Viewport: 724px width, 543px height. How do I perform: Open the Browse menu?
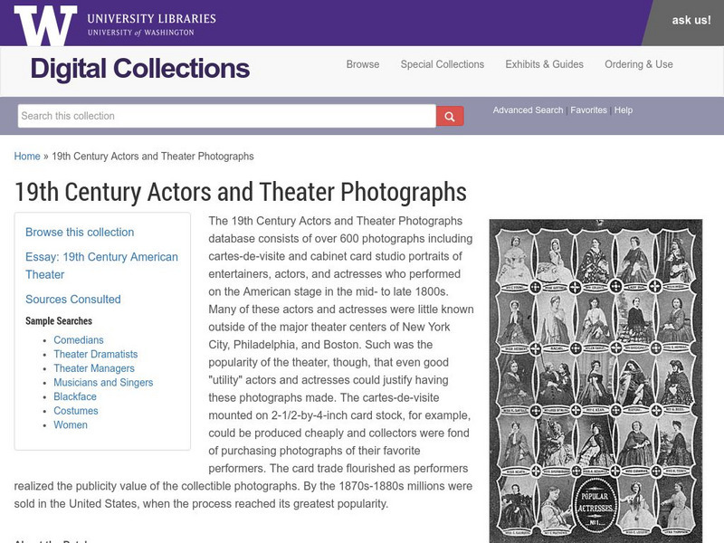(x=363, y=64)
